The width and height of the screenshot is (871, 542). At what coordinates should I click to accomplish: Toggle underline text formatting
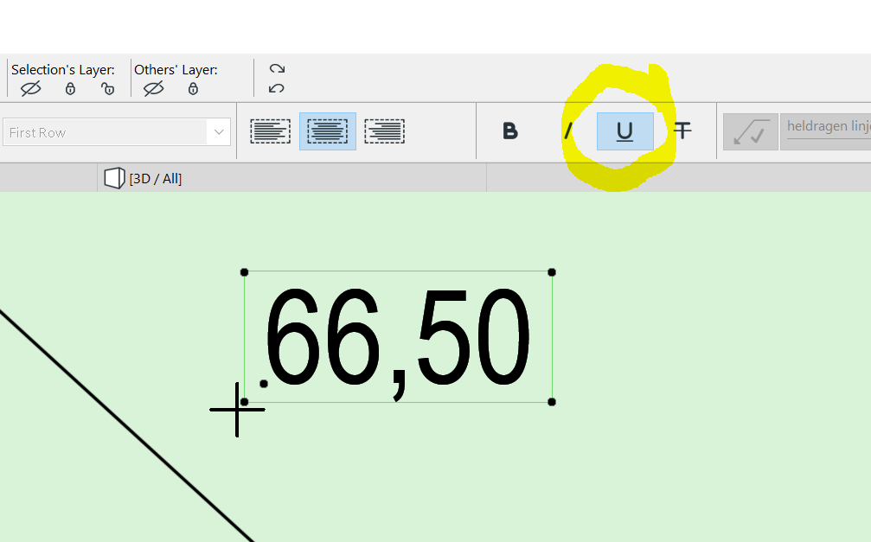(624, 131)
